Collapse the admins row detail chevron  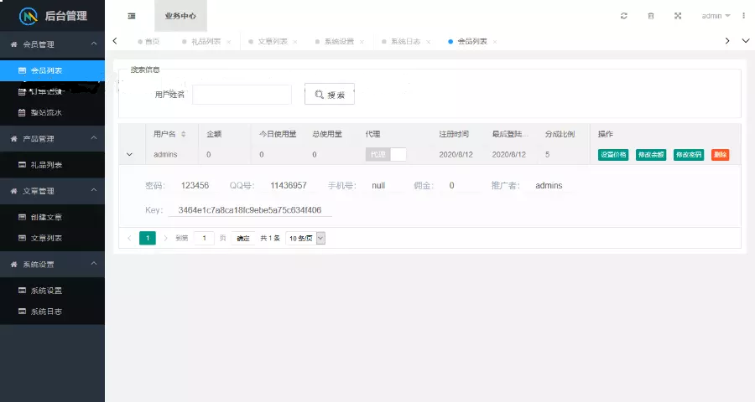(129, 154)
